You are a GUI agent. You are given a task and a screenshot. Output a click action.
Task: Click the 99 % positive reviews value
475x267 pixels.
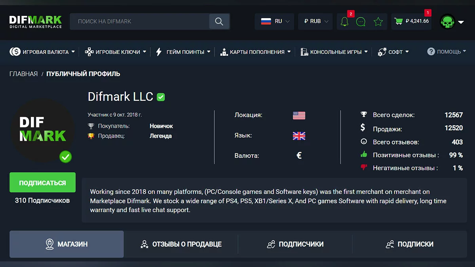pos(456,155)
